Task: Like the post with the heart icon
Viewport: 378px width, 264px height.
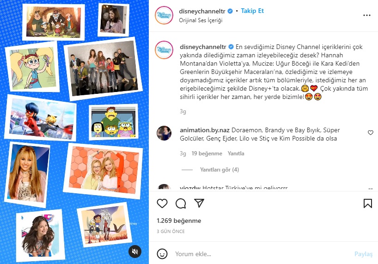Action: 162,203
